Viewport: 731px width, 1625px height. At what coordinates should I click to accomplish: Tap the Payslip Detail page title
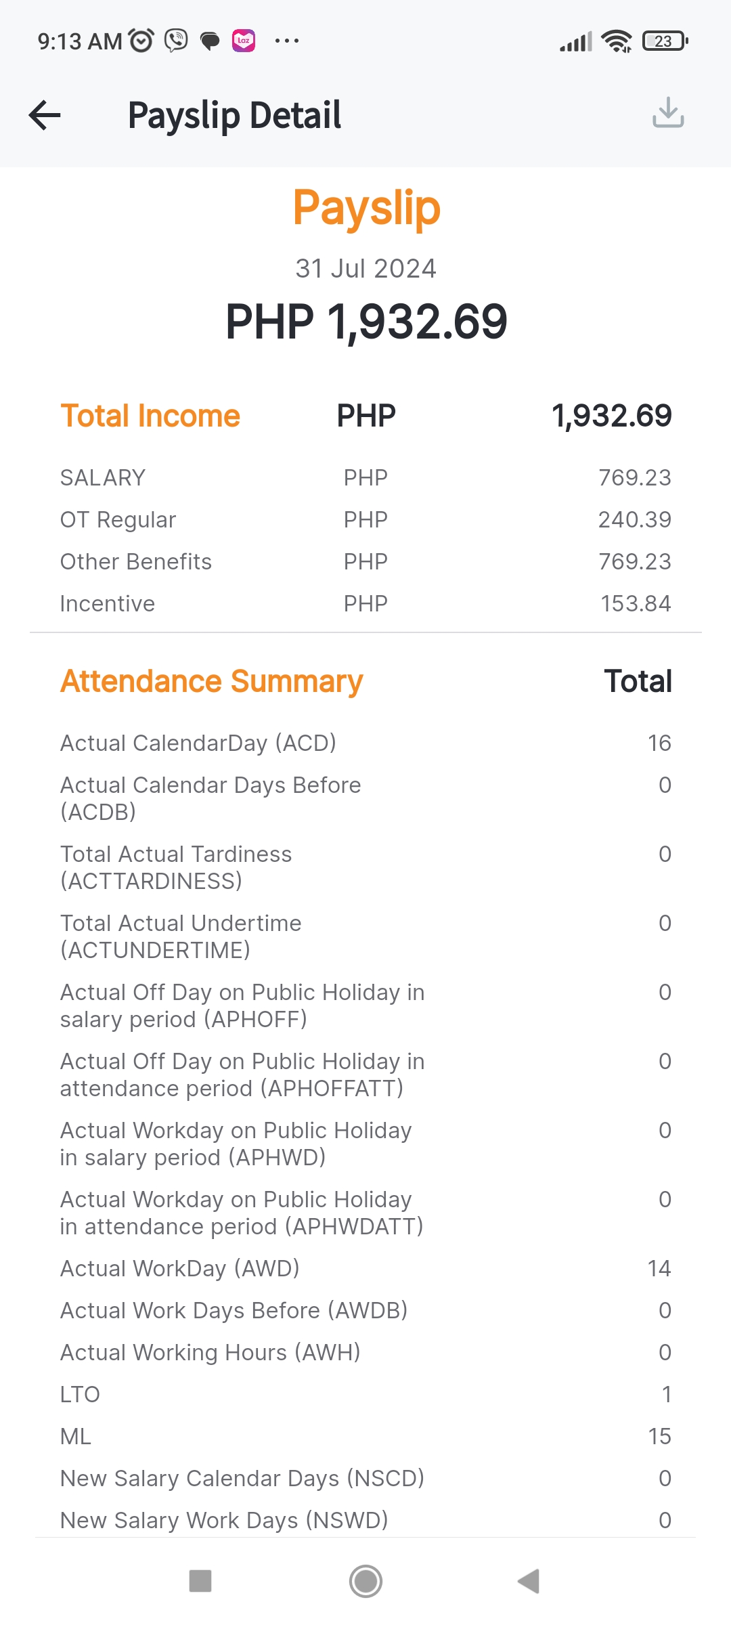pos(235,115)
